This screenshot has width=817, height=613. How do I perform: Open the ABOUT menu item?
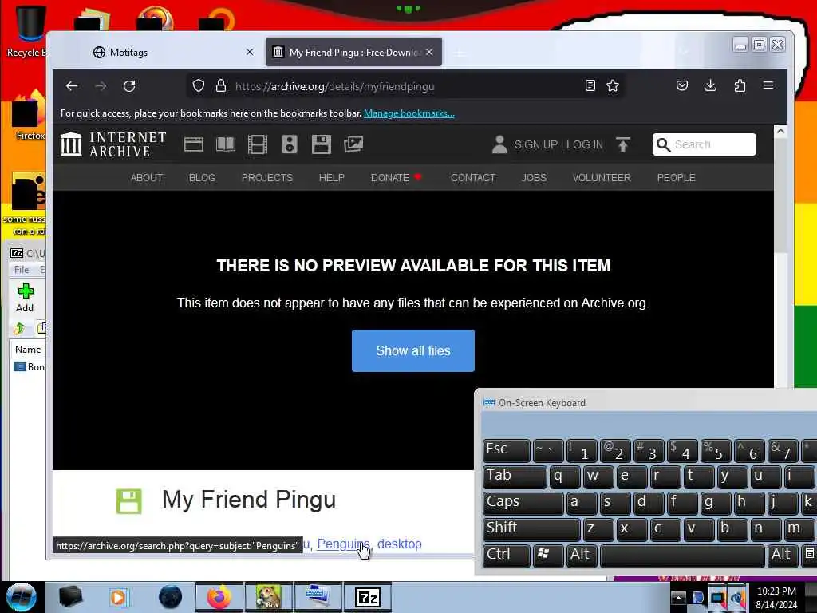(147, 178)
